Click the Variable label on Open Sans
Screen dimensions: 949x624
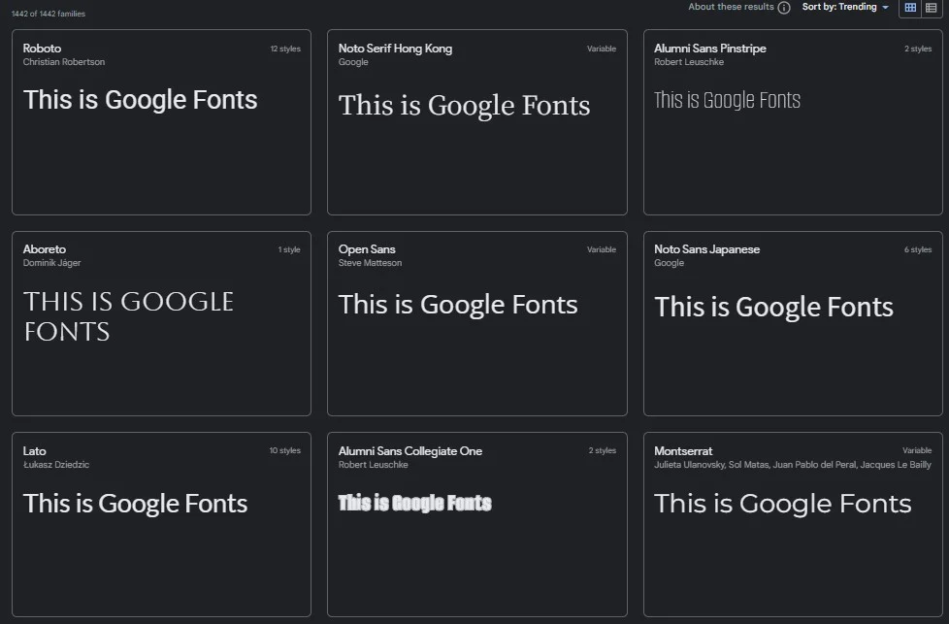click(602, 249)
